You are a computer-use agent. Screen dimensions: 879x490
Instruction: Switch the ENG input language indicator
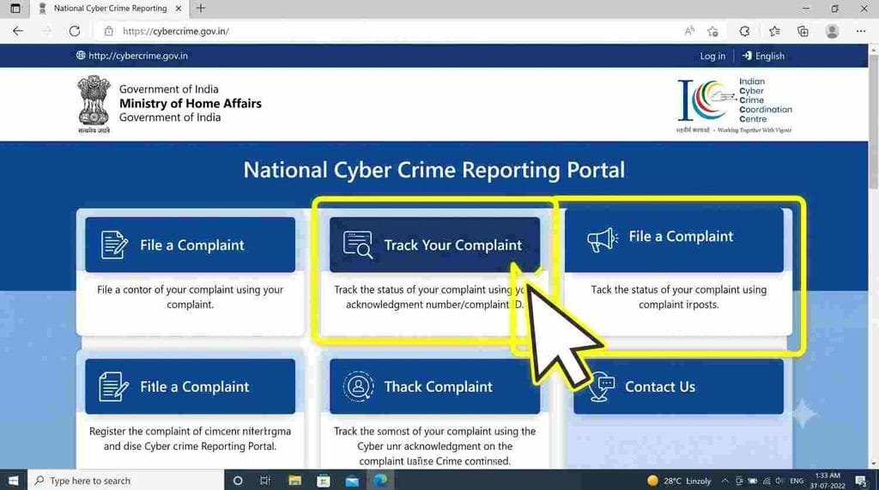coord(797,481)
